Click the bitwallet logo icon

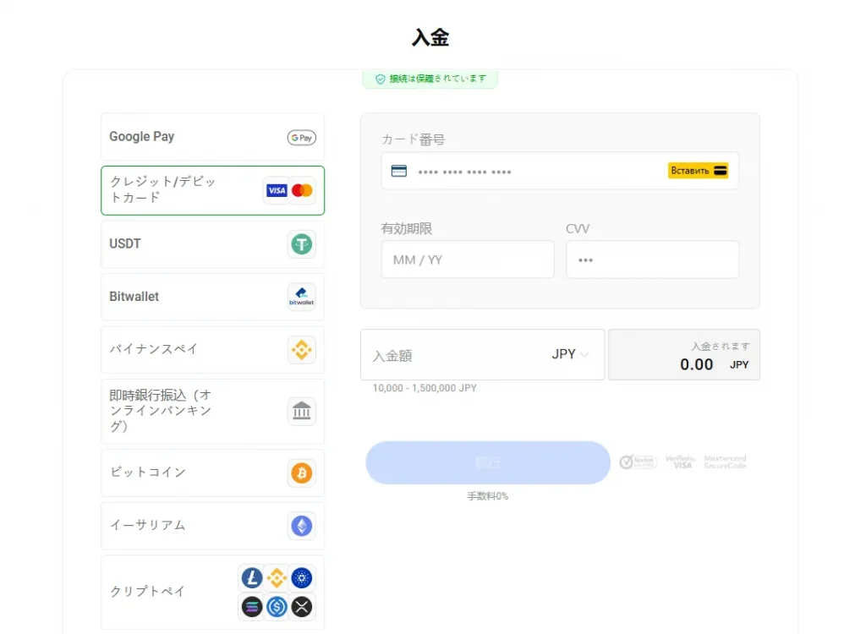[302, 297]
